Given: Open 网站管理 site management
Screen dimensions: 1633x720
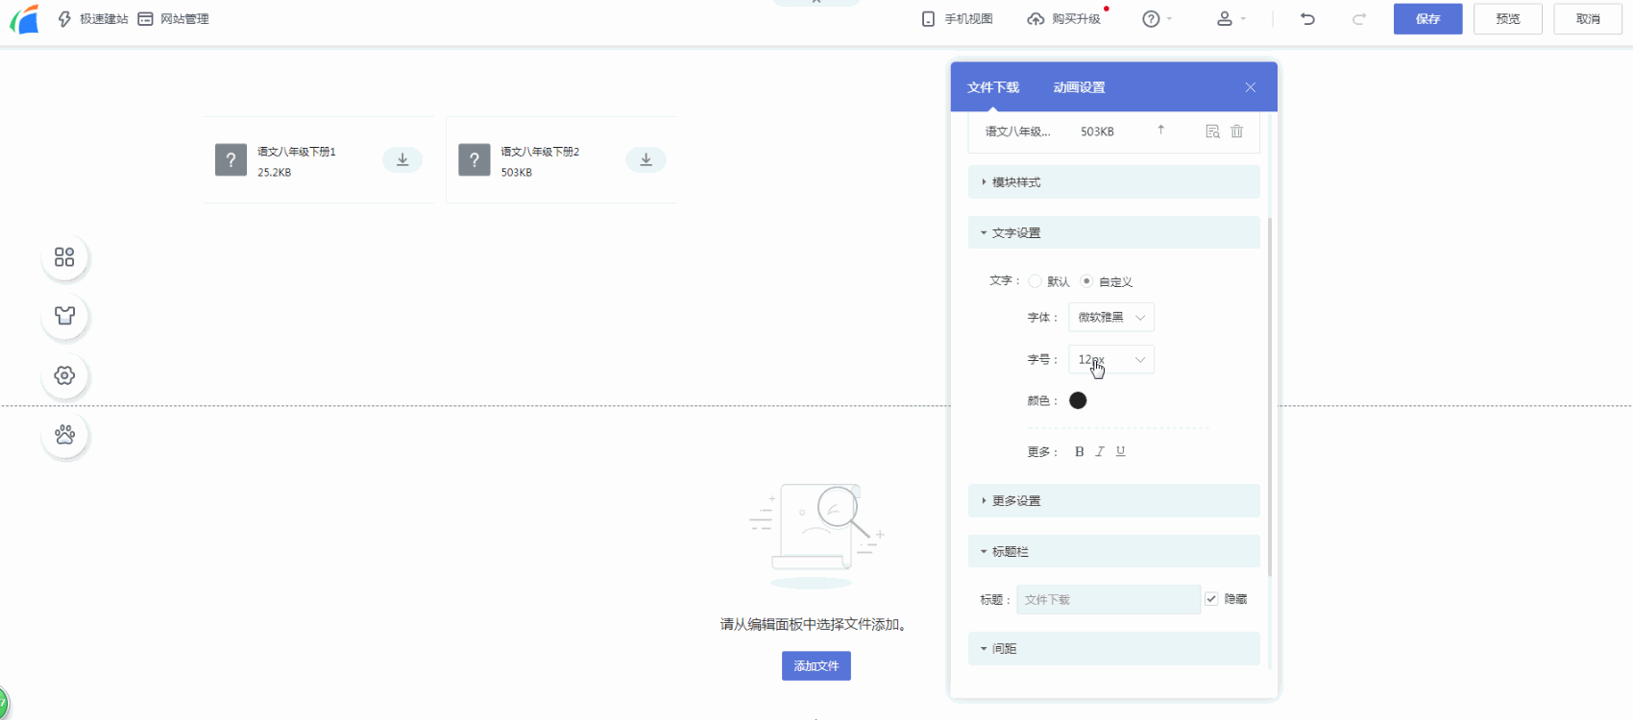Looking at the screenshot, I should (174, 19).
